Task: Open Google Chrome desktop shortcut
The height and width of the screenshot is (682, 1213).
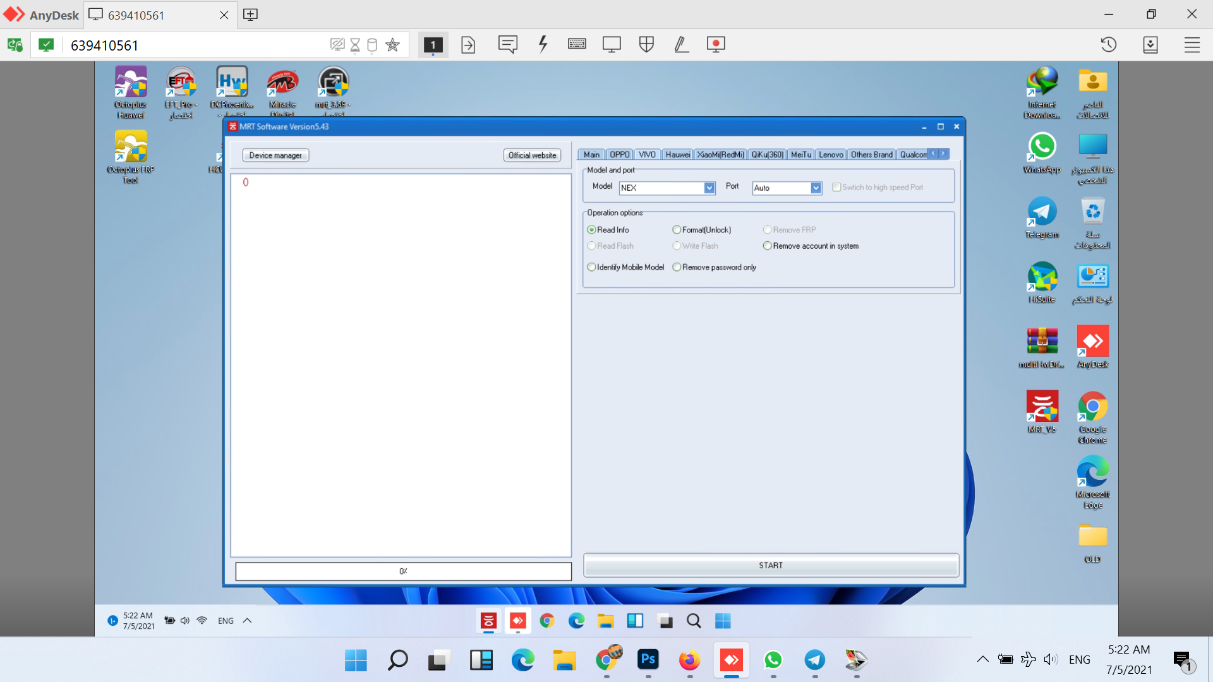Action: click(1093, 417)
